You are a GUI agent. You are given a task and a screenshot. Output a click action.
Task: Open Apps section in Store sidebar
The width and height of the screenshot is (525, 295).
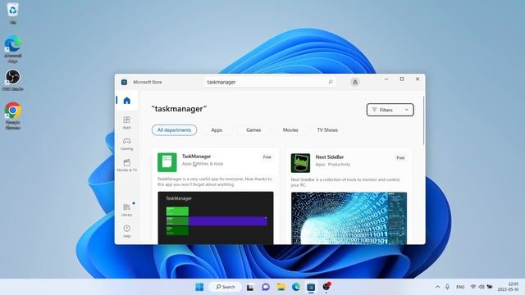pos(126,122)
